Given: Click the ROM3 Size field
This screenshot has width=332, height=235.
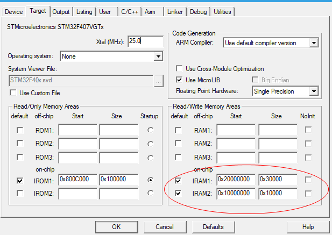Looking at the screenshot, I should (x=119, y=158).
